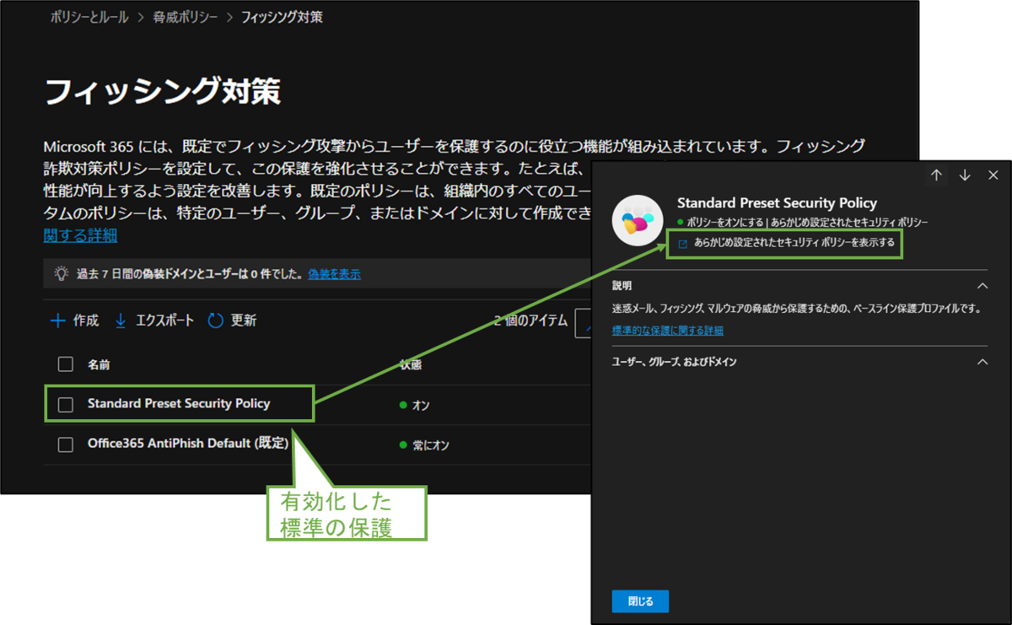The image size is (1012, 625).
Task: Check the Standard Preset Security Policy checkbox
Action: 65,405
